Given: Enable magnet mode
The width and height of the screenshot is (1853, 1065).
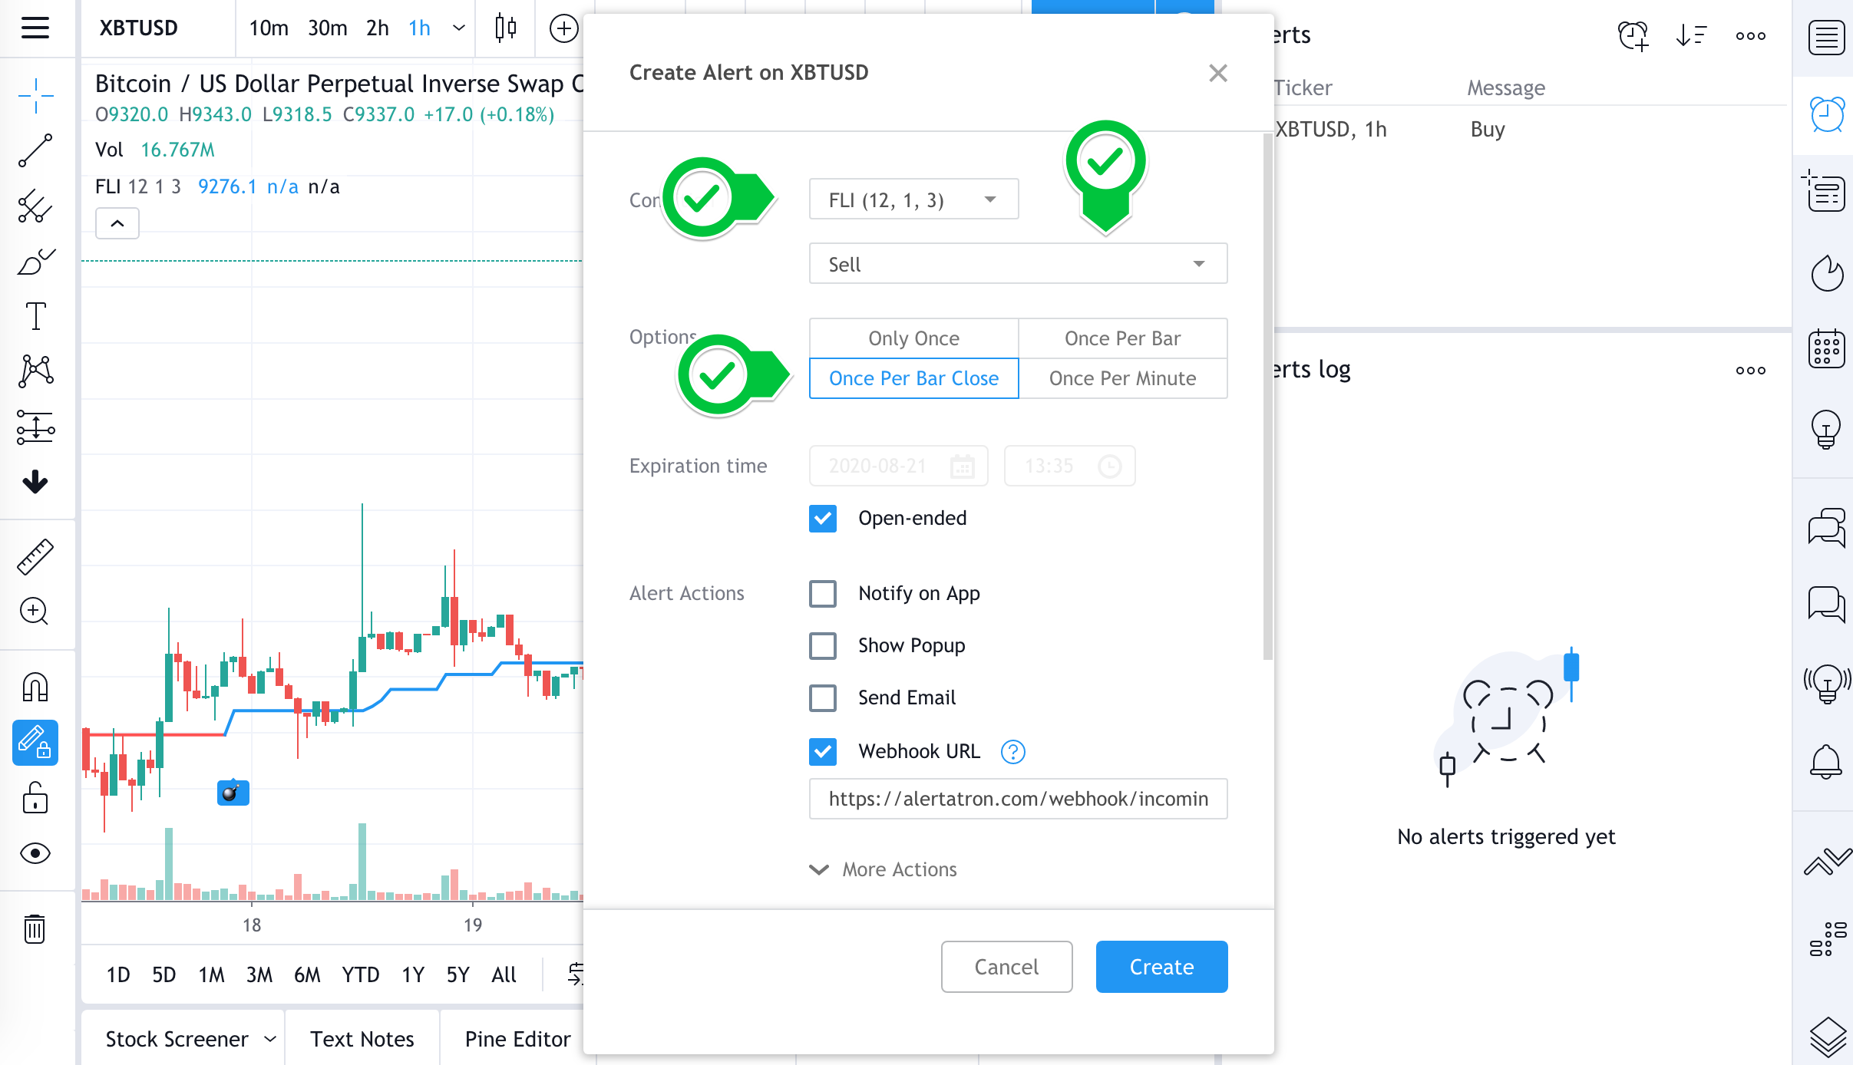Looking at the screenshot, I should click(35, 687).
